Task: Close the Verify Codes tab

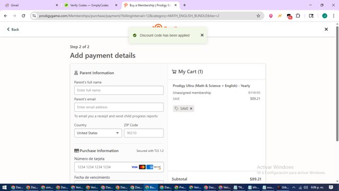Action: [116, 5]
